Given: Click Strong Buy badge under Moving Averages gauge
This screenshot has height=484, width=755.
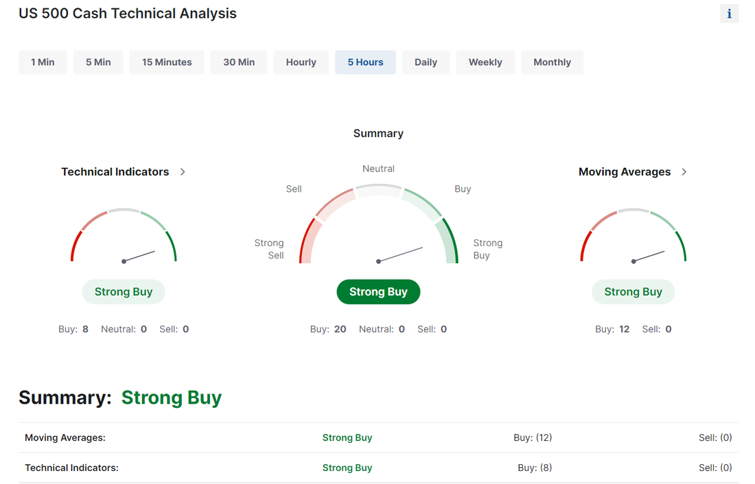Looking at the screenshot, I should pos(633,292).
